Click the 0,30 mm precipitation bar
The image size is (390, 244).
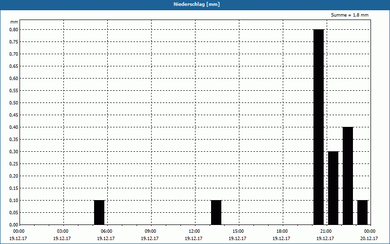(333, 188)
